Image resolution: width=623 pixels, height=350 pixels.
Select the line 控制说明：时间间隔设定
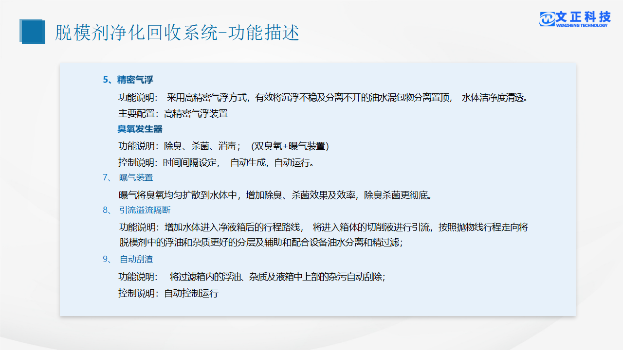click(216, 162)
